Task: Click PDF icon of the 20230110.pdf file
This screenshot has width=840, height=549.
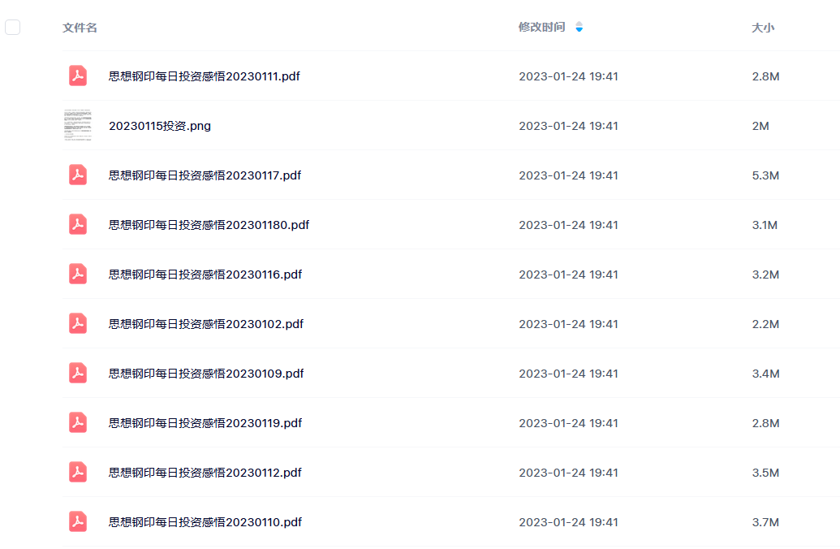Action: coord(78,521)
